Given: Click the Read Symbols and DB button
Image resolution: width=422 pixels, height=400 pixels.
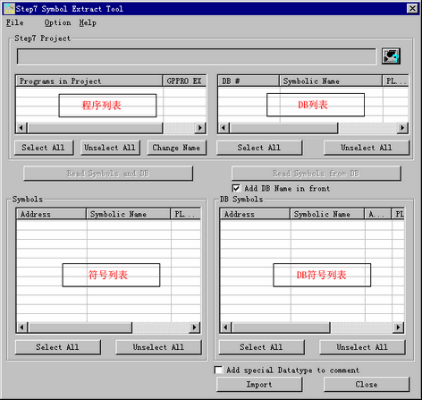Looking at the screenshot, I should pyautogui.click(x=108, y=174).
